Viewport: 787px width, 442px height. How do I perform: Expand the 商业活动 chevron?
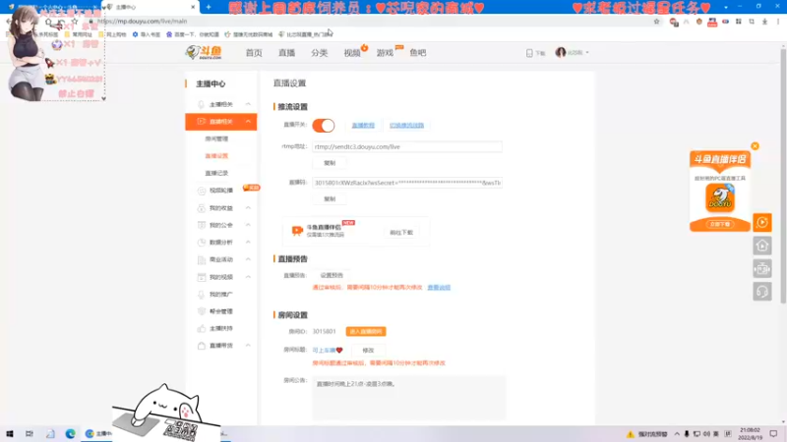tap(248, 259)
